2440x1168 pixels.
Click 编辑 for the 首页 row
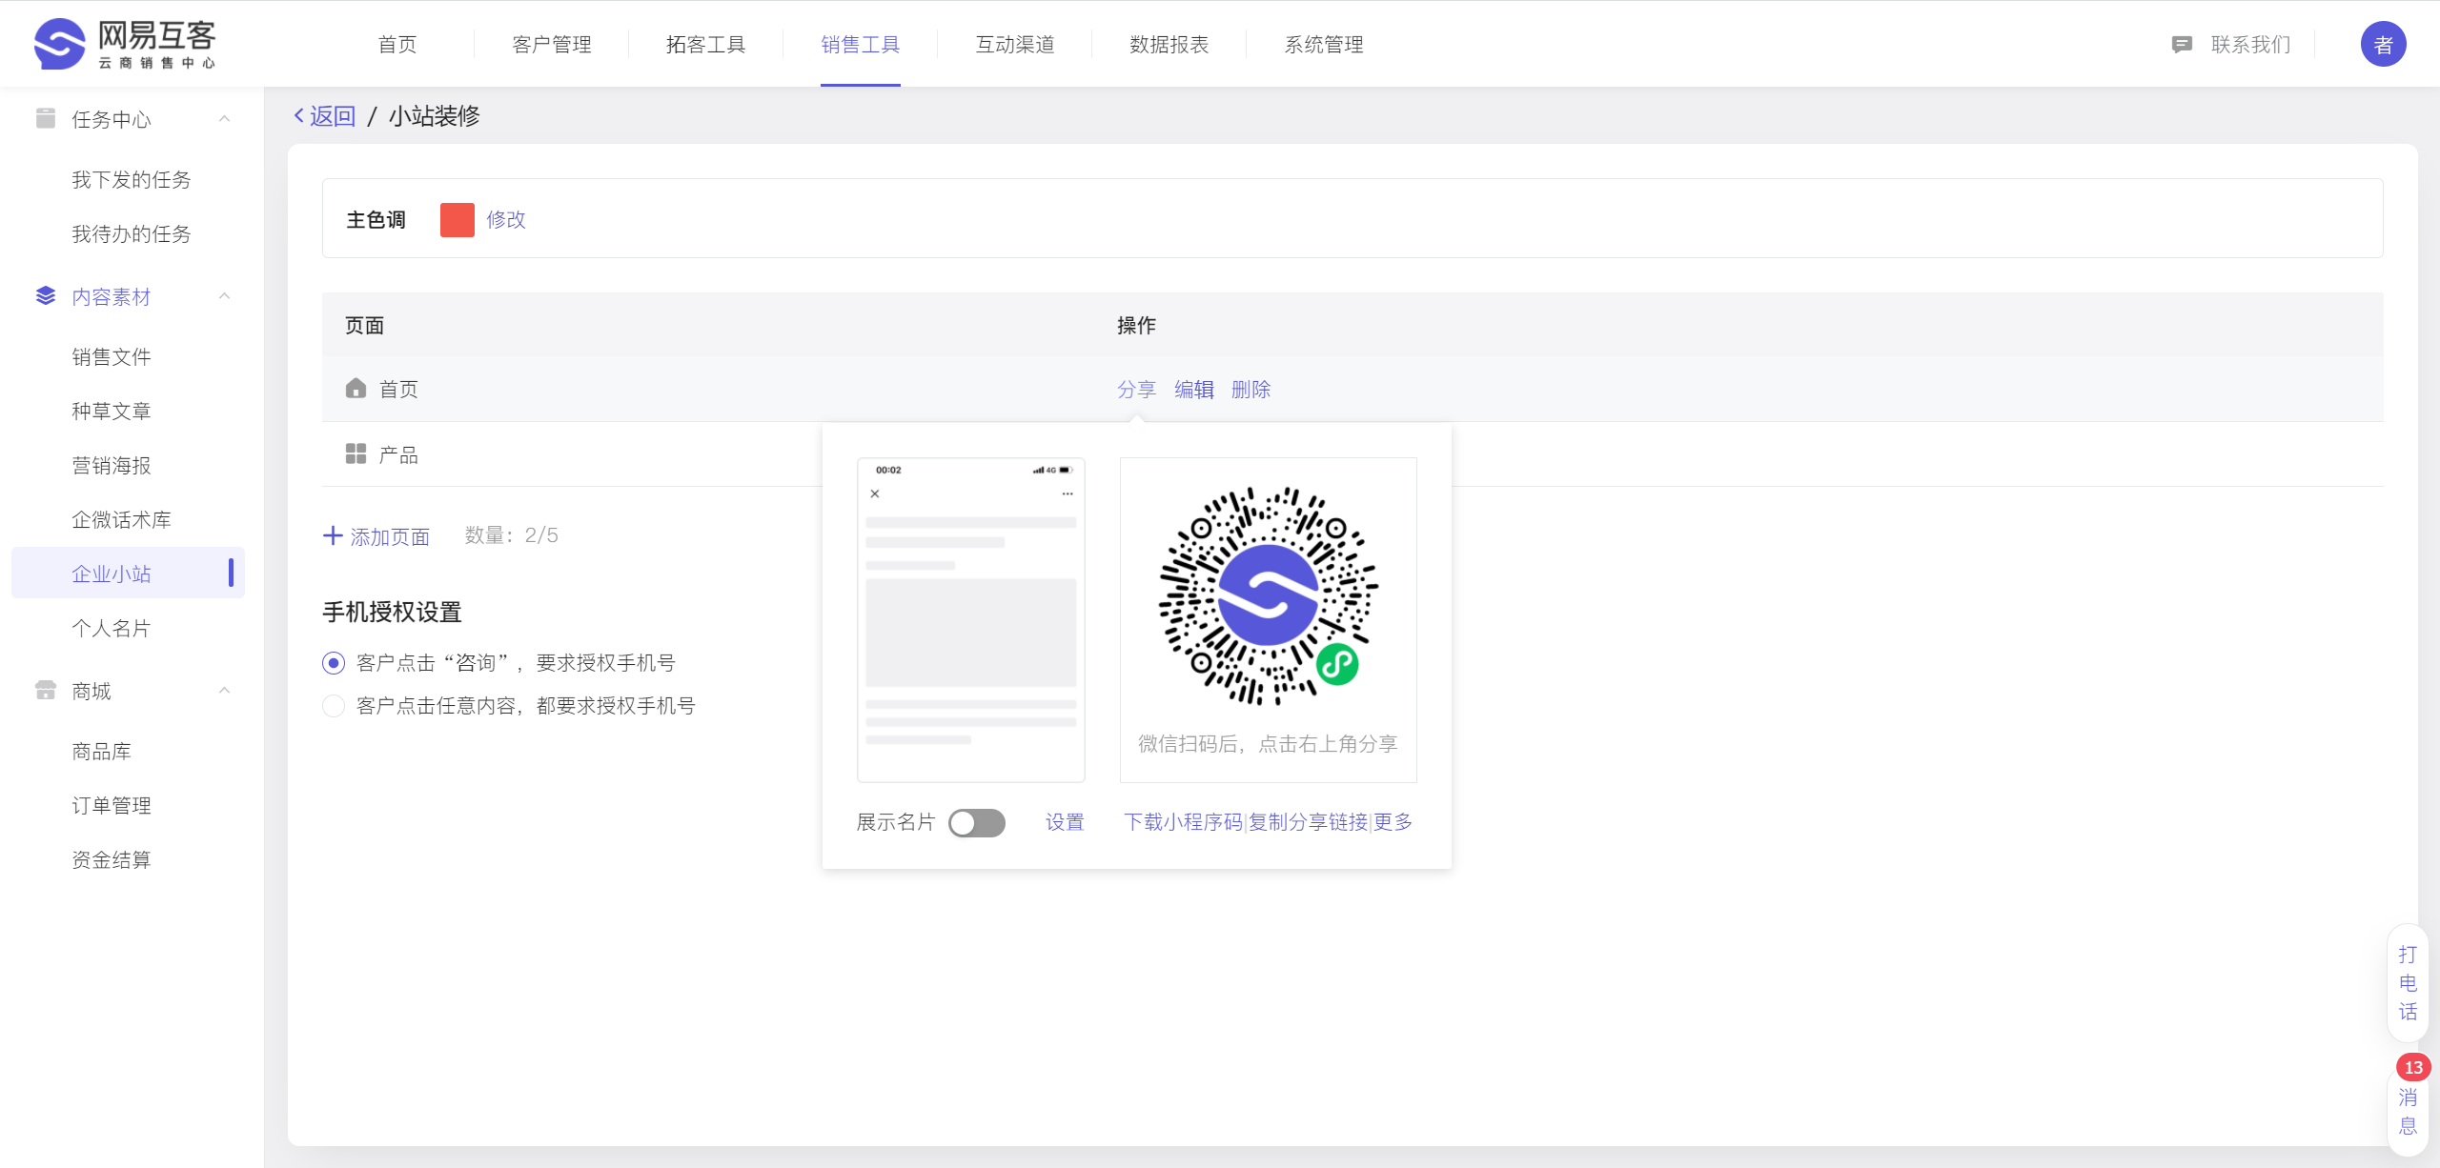(1194, 389)
